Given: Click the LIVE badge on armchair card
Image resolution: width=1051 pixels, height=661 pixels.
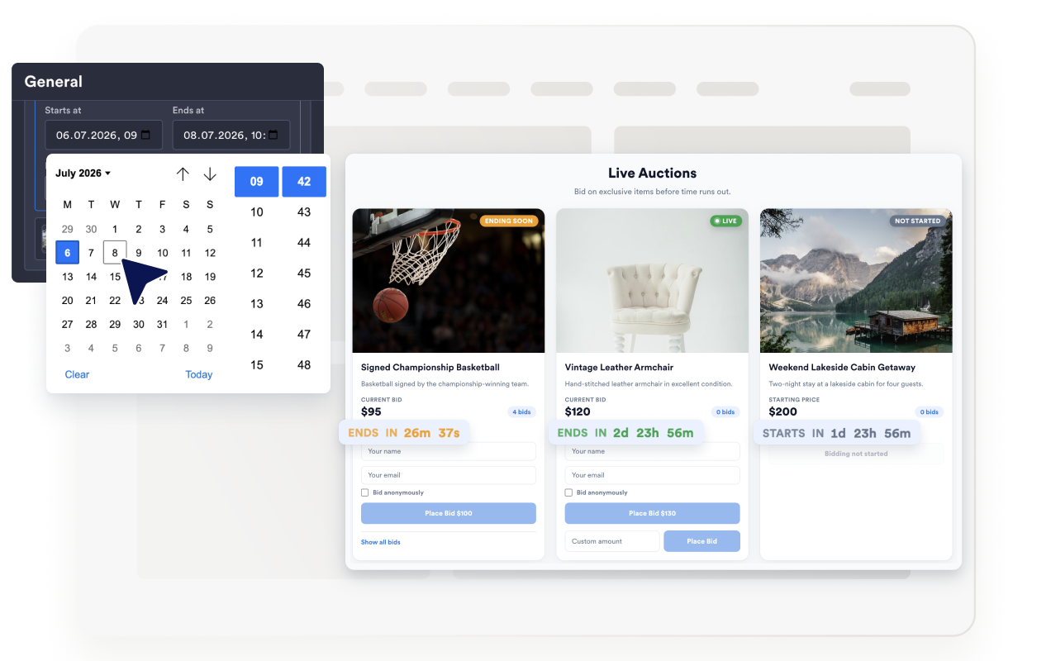Looking at the screenshot, I should (x=726, y=221).
